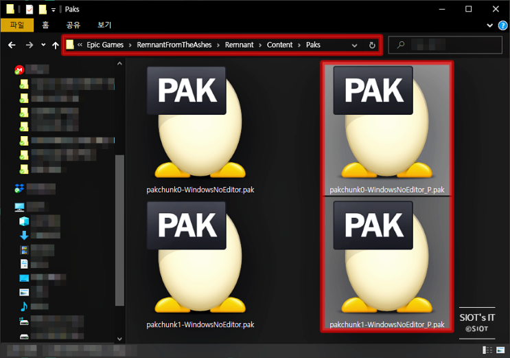Open the Desktop icon in sidebar
The height and width of the screenshot is (358, 510).
(x=24, y=278)
